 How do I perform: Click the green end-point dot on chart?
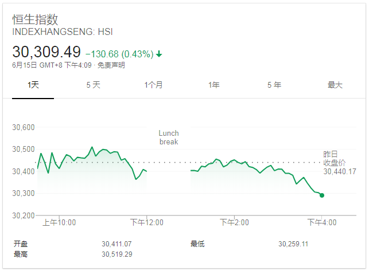pos(322,195)
